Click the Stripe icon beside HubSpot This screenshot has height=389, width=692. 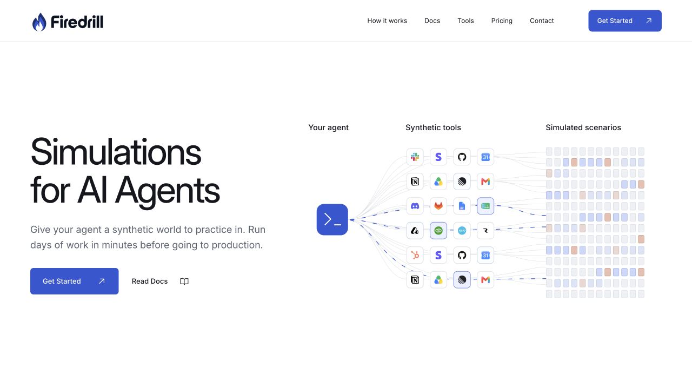[x=438, y=255]
